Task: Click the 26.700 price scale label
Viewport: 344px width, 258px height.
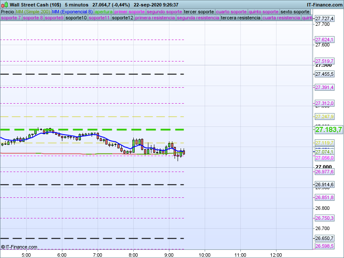Action: coord(322,229)
